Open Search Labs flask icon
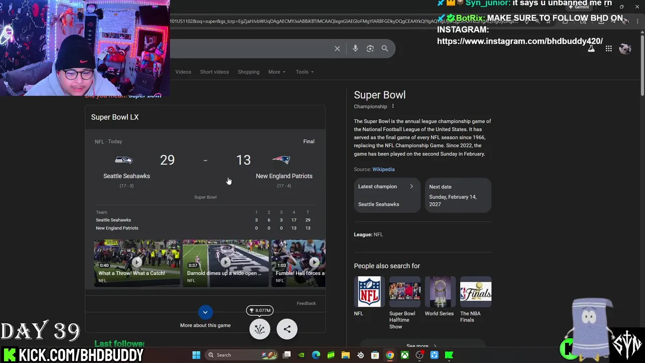The image size is (645, 363). (x=591, y=48)
